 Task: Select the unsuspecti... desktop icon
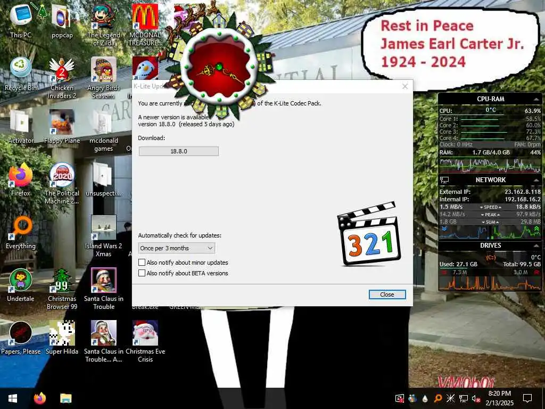[x=104, y=179]
